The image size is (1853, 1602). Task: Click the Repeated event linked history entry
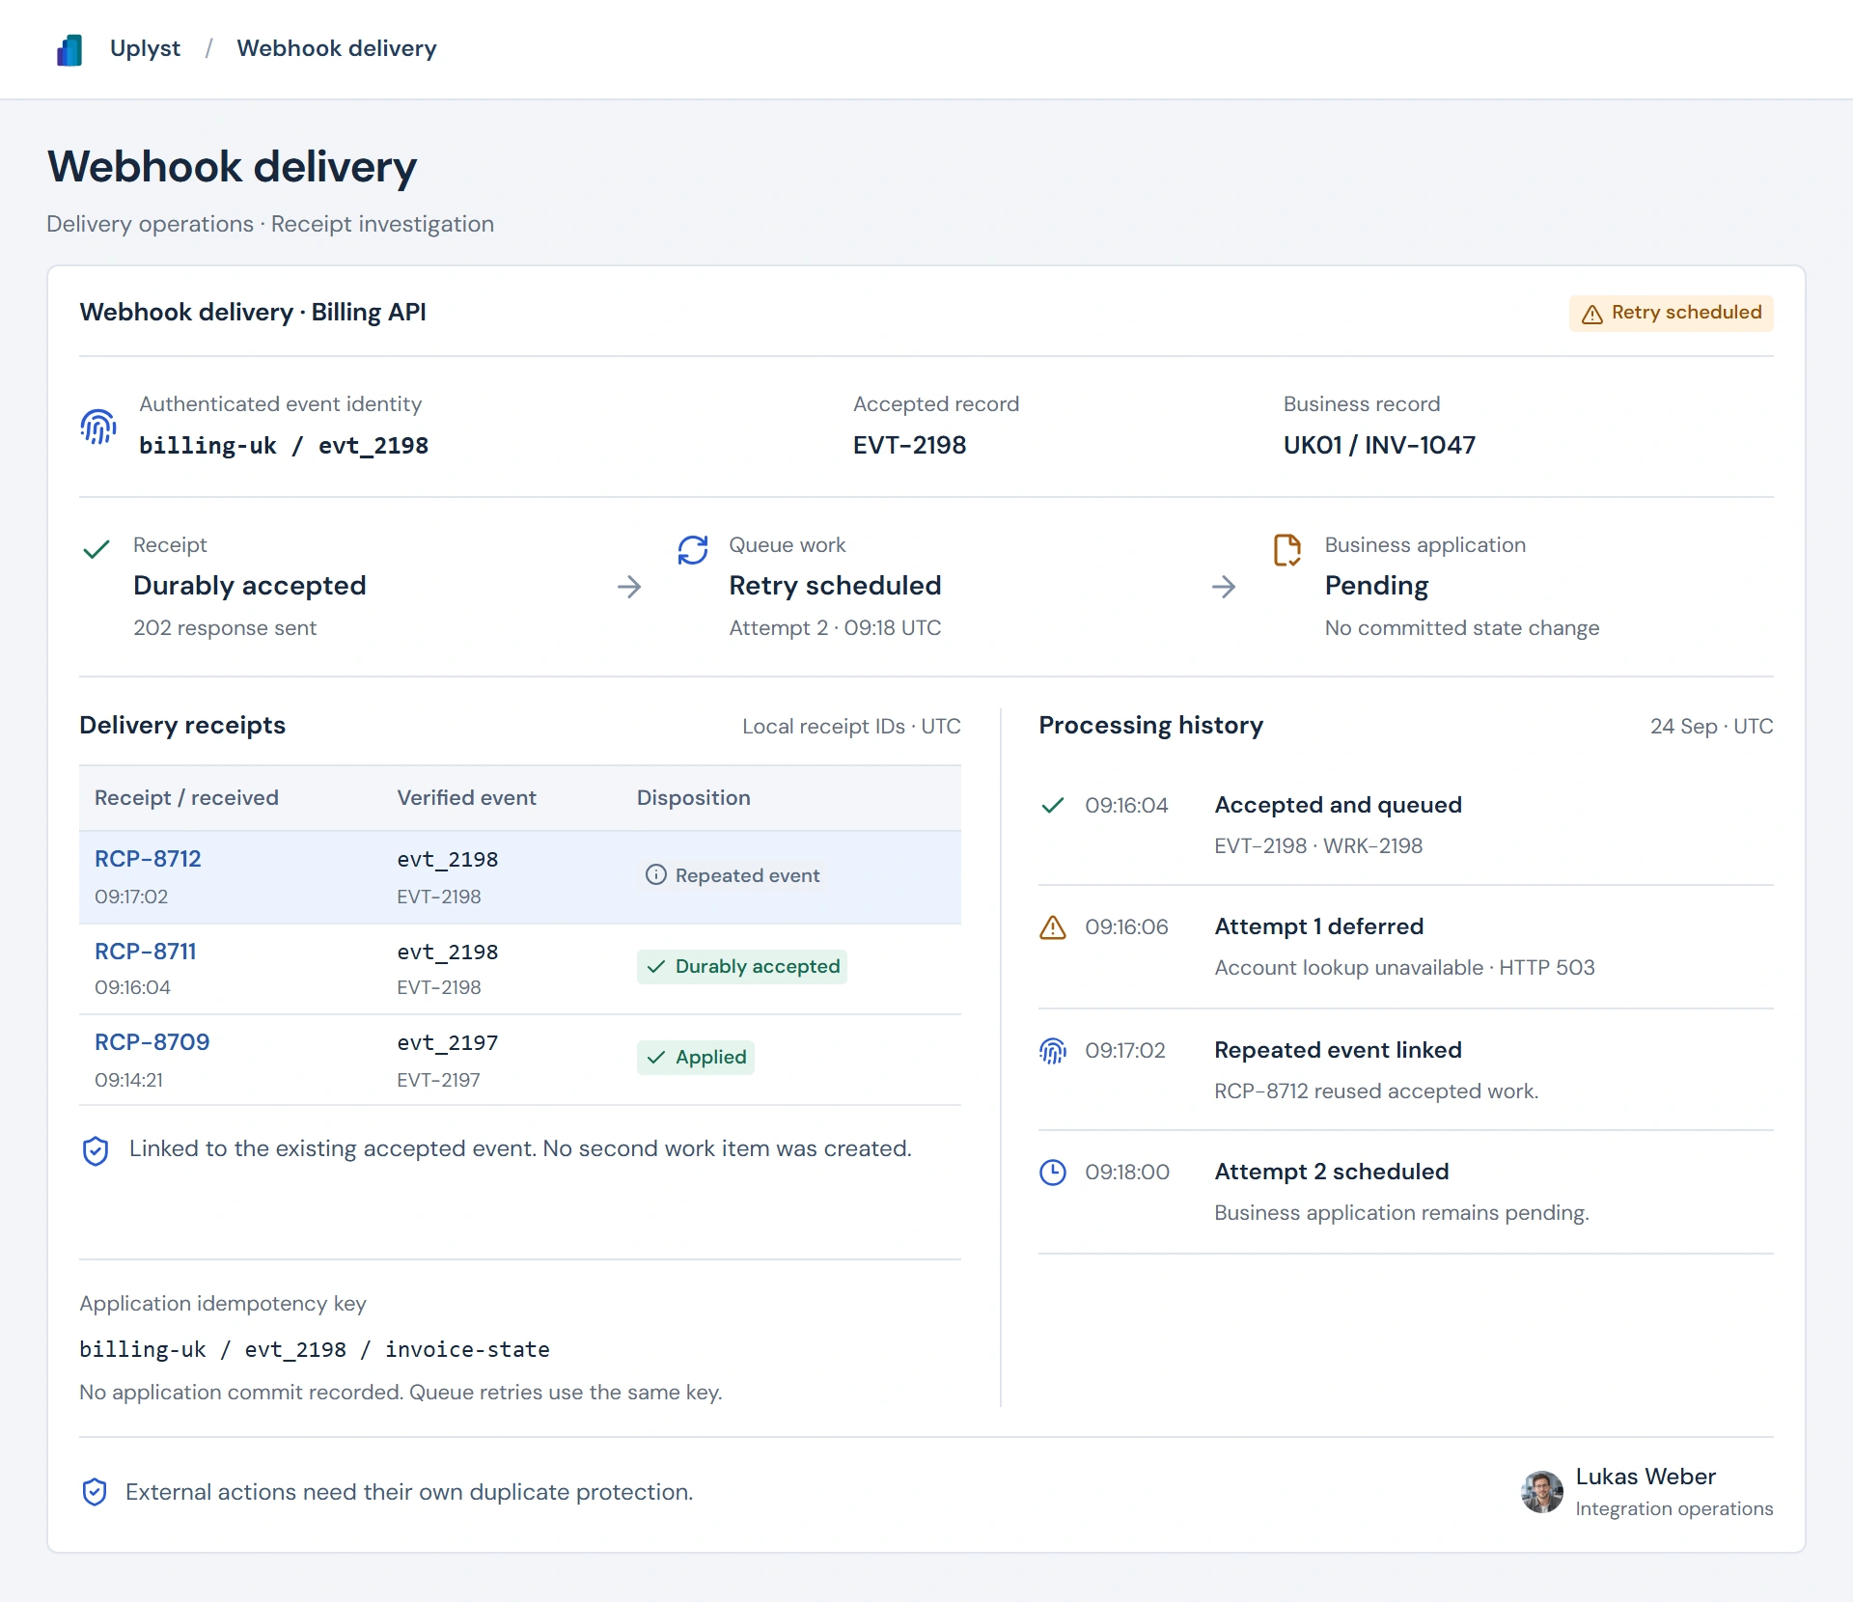(x=1405, y=1070)
